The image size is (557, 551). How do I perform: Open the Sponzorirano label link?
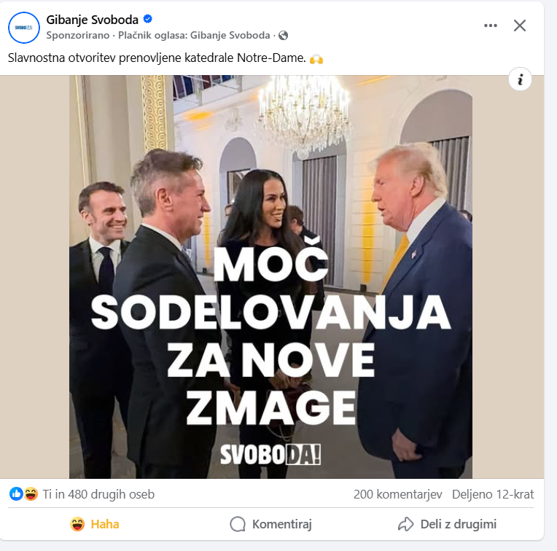(78, 36)
